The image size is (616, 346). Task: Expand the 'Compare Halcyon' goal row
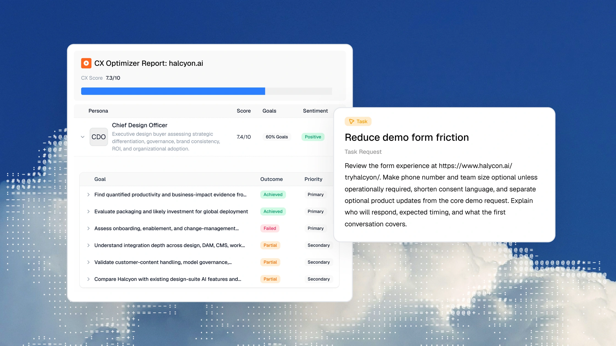pos(88,279)
